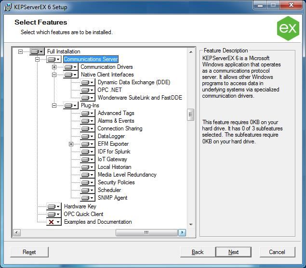This screenshot has width=306, height=268.
Task: Cancel the setup wizard
Action: pos(277,252)
